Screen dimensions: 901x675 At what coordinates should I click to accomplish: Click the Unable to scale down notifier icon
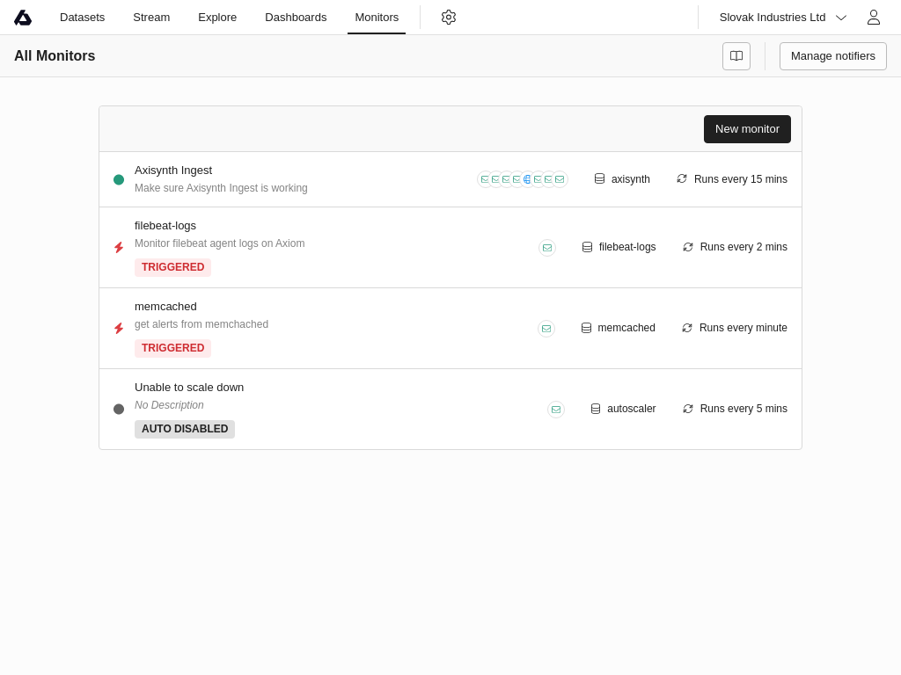pos(556,410)
